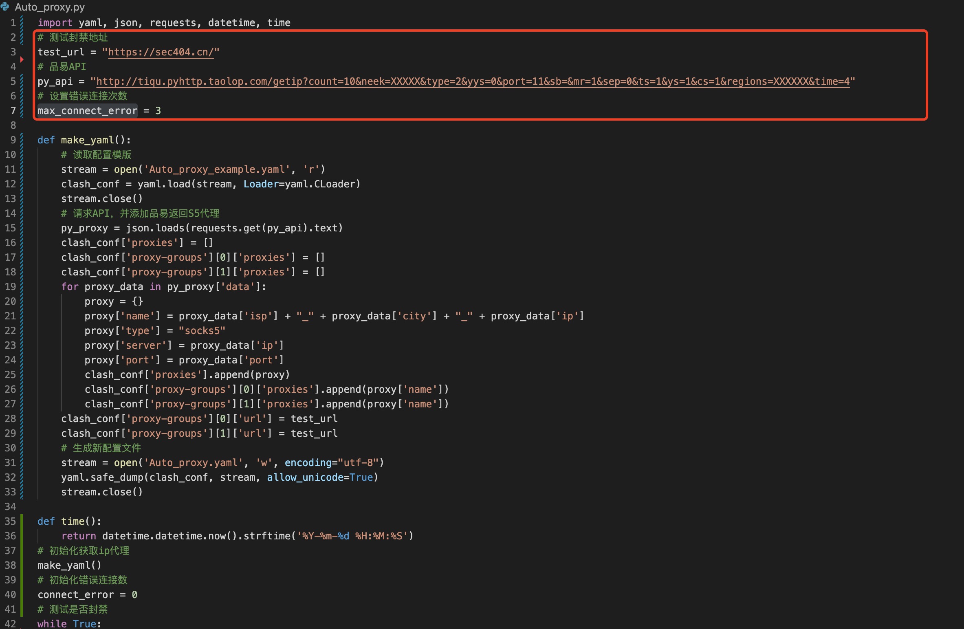The height and width of the screenshot is (629, 964).
Task: Open the tiqu.pyhttp.taolop.com API link
Action: (x=473, y=81)
